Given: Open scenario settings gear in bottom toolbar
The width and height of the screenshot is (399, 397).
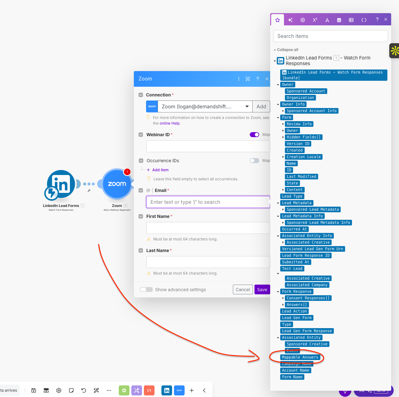Looking at the screenshot, I should [59, 390].
